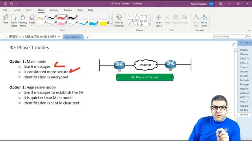Screen dimensions: 252x141
Task: Select the yellow highlighter
Action: (104, 23)
